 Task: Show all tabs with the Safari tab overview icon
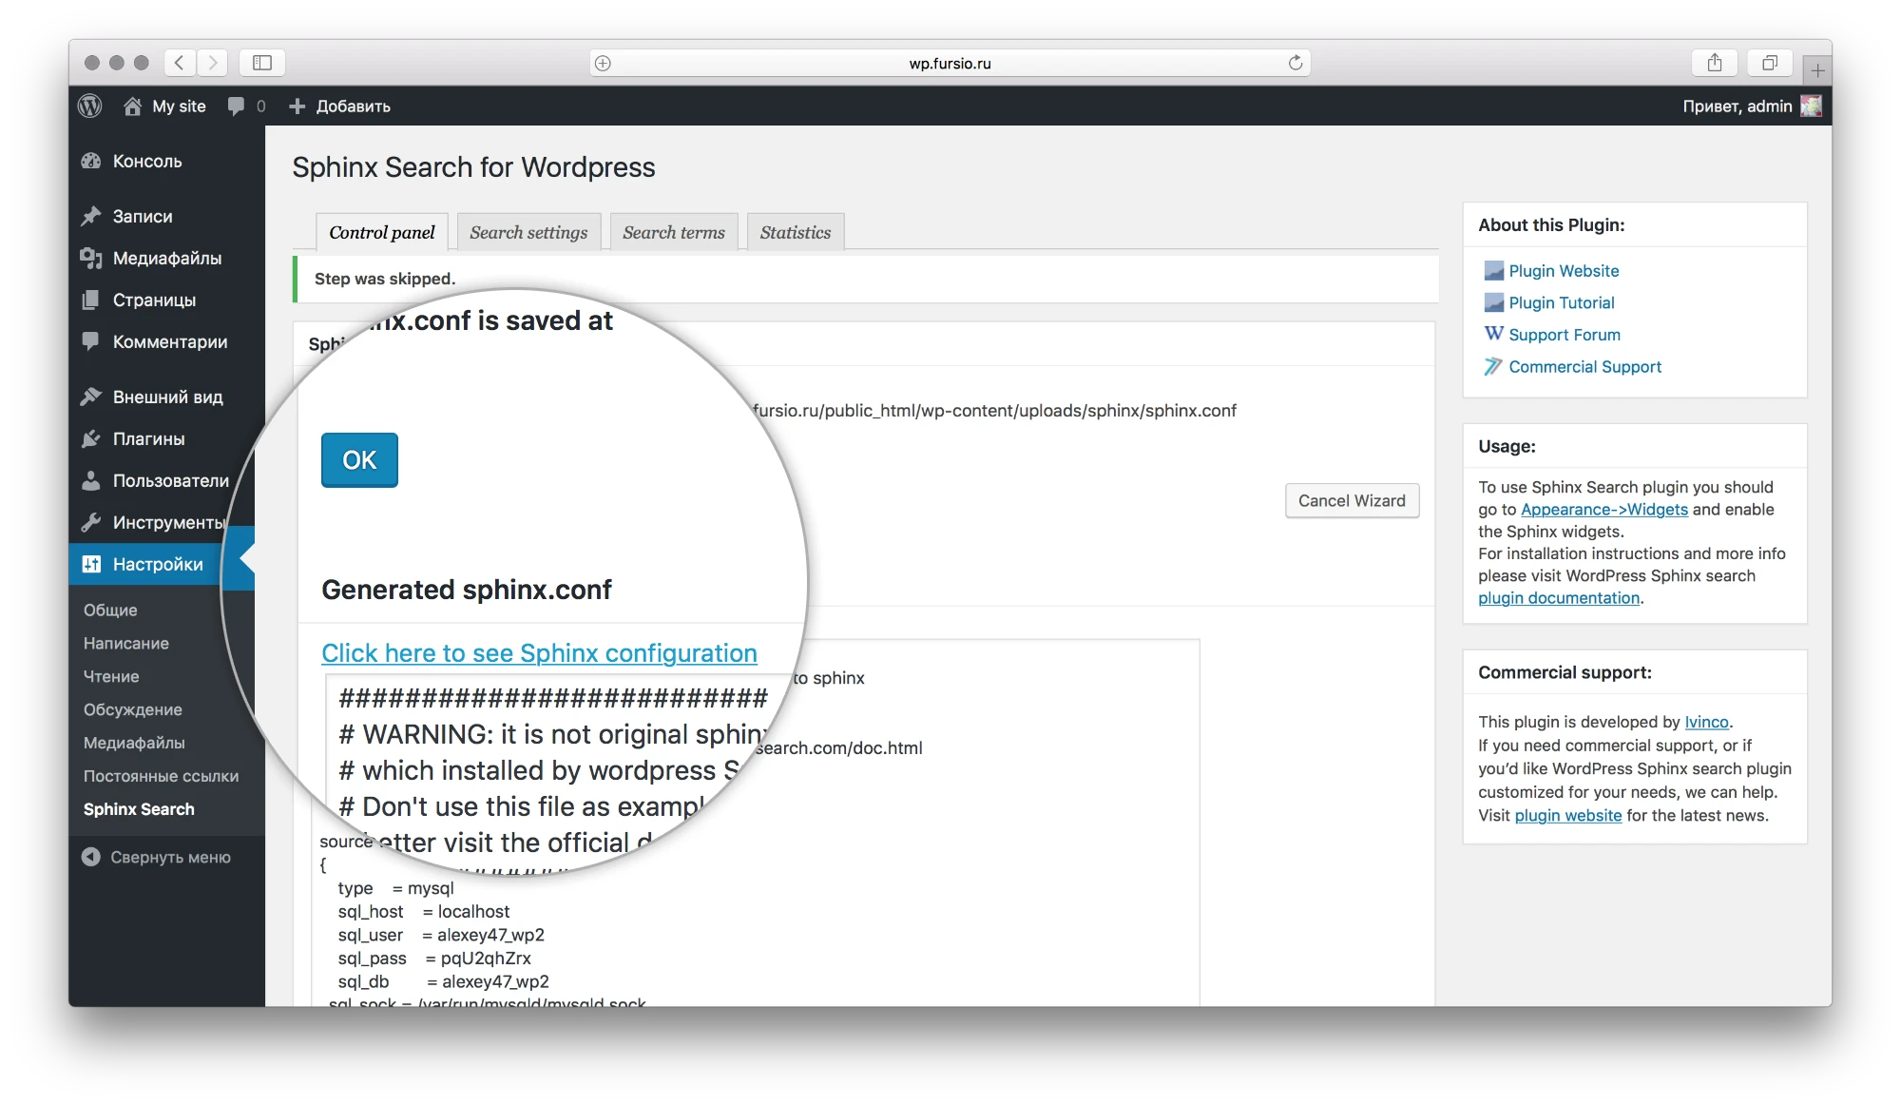[1769, 63]
